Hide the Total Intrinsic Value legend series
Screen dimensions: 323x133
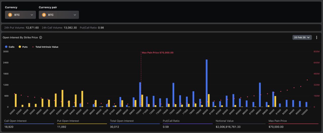[45, 47]
